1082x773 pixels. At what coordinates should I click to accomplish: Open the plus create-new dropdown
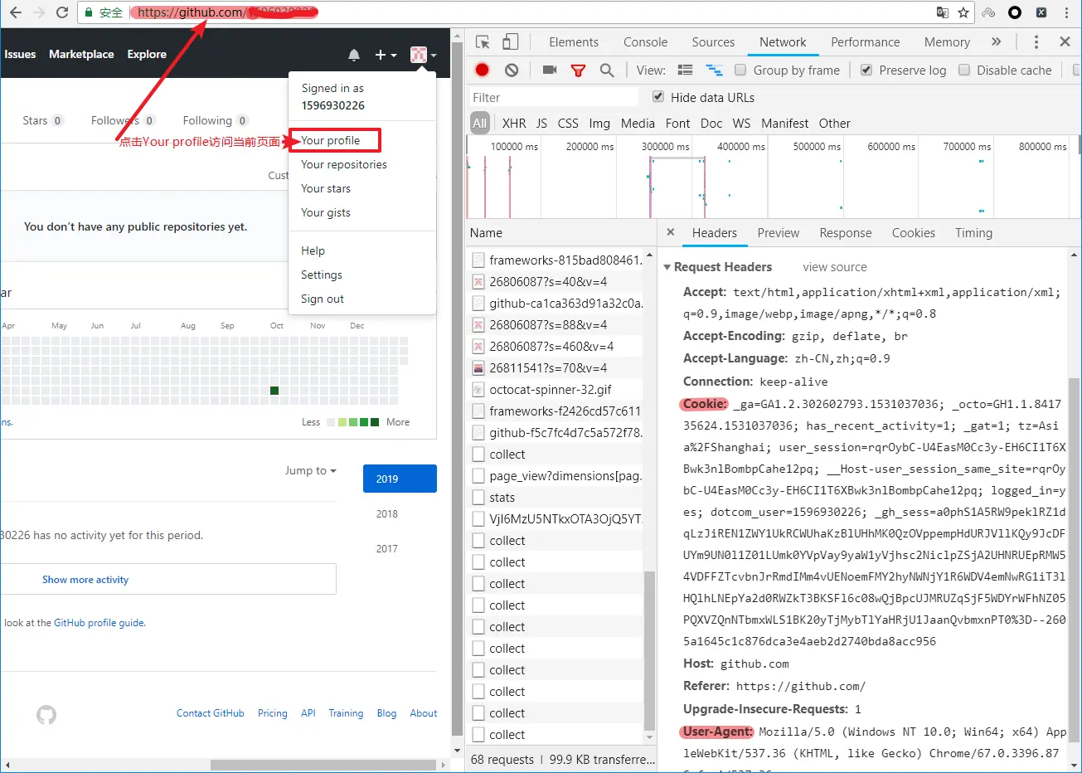pyautogui.click(x=386, y=55)
